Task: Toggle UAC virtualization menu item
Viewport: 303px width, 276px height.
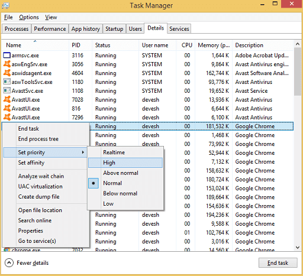Action: 45,186
